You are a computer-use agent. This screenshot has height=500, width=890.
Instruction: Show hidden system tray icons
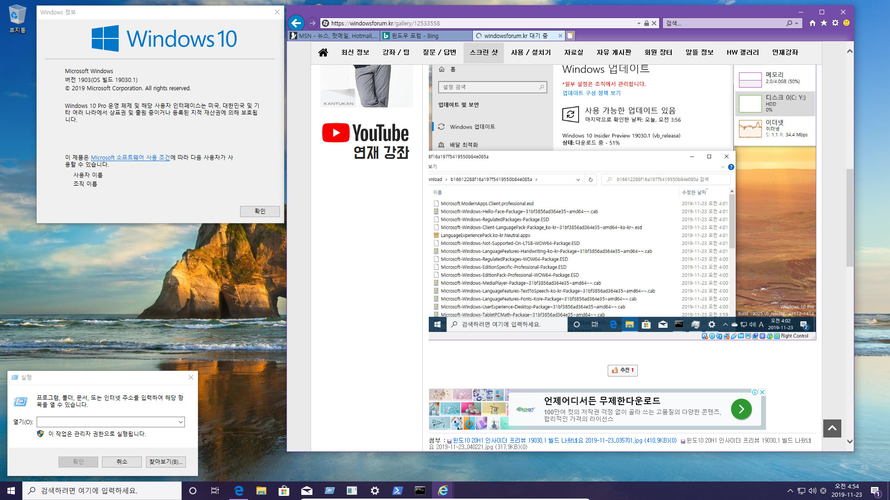tap(790, 491)
